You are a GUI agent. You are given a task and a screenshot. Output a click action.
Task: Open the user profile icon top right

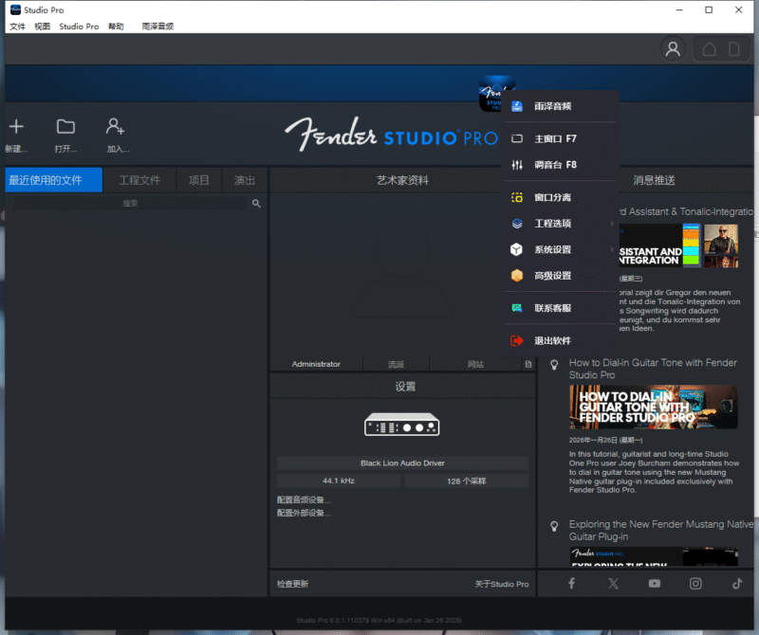pos(673,48)
